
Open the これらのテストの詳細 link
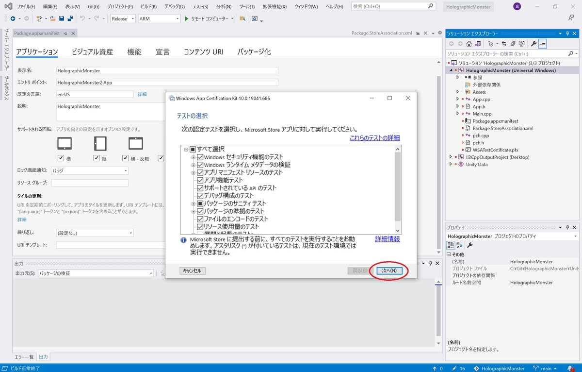pos(375,138)
